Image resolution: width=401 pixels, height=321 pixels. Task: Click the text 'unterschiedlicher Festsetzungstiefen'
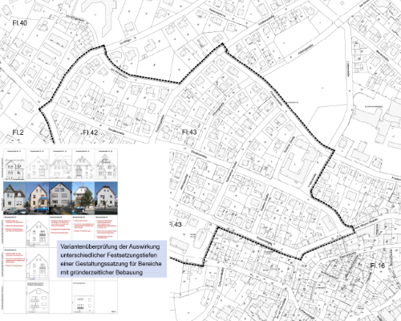pos(108,255)
